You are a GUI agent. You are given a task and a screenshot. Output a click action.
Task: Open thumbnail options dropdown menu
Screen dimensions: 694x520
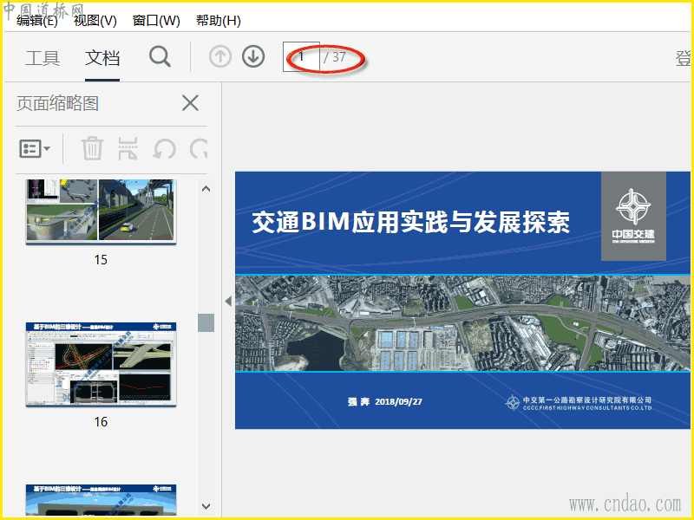[35, 148]
